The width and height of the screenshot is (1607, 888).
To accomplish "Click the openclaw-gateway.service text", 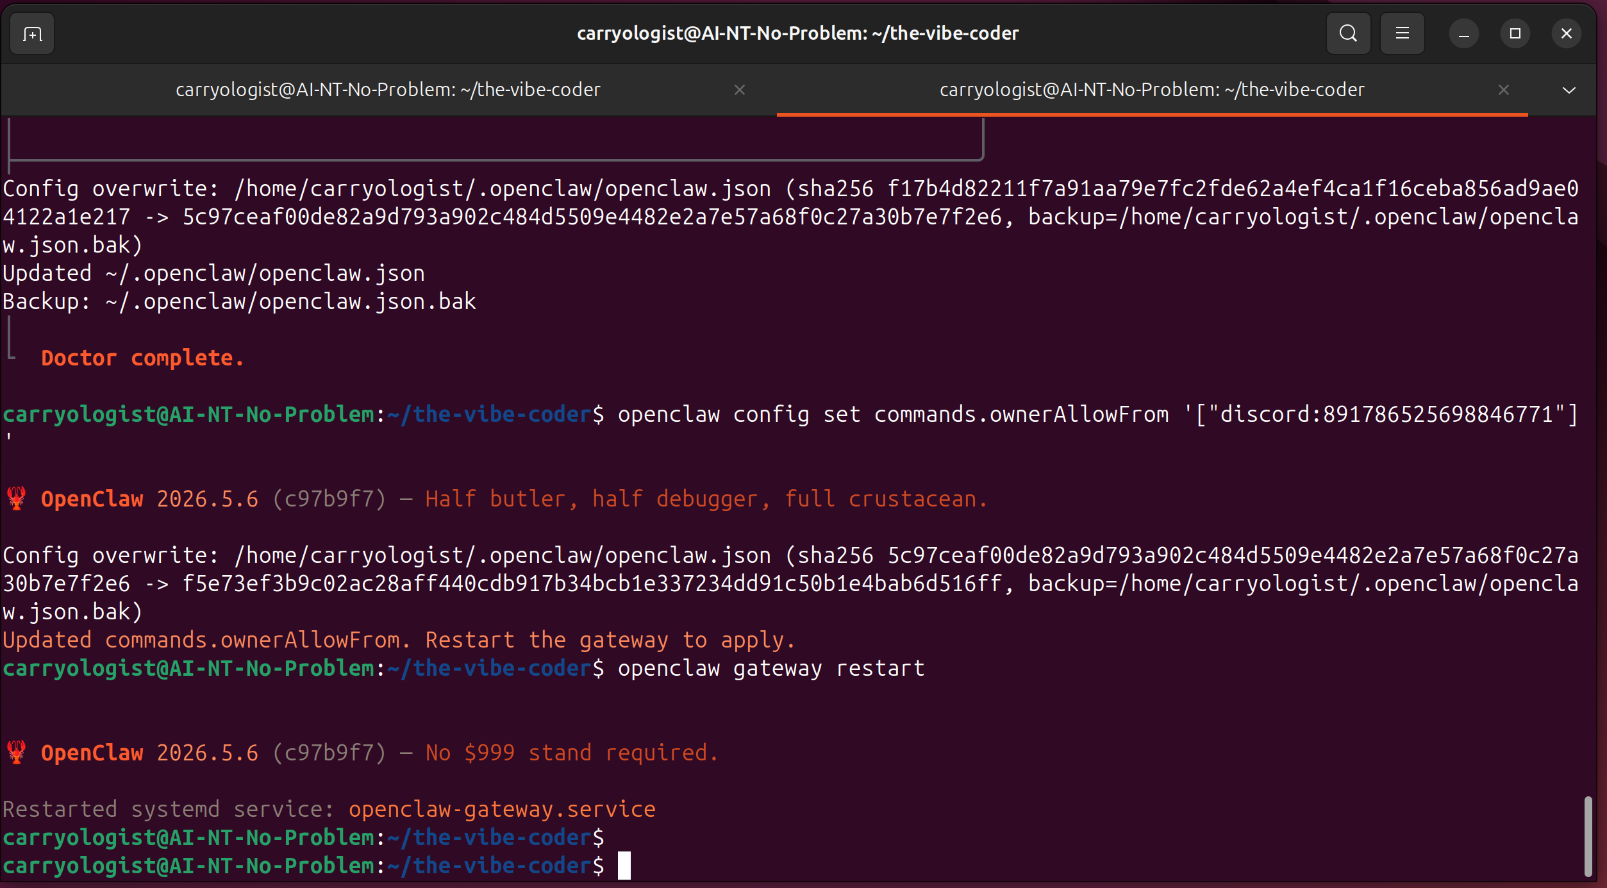I will [502, 809].
